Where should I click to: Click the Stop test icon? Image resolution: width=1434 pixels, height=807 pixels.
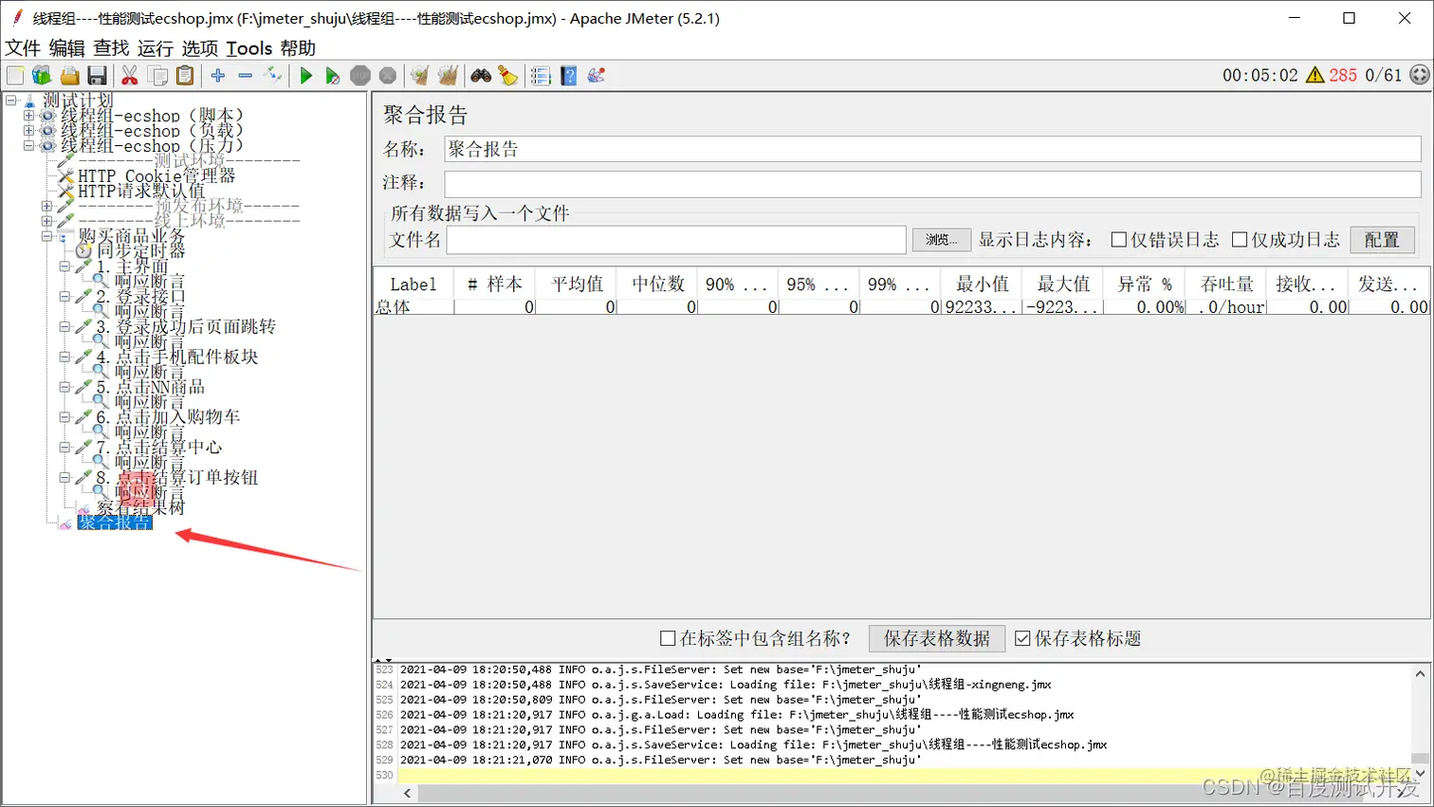coord(360,76)
